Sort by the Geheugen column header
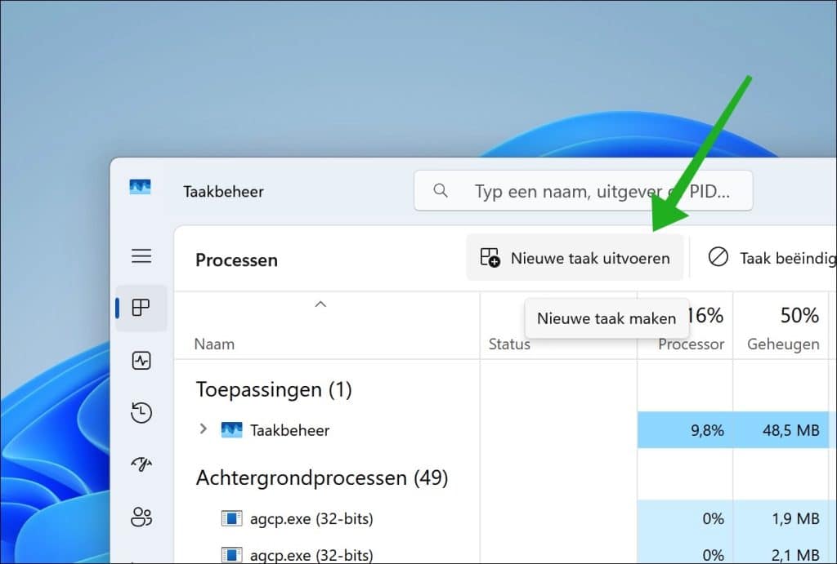This screenshot has height=564, width=837. [x=782, y=344]
